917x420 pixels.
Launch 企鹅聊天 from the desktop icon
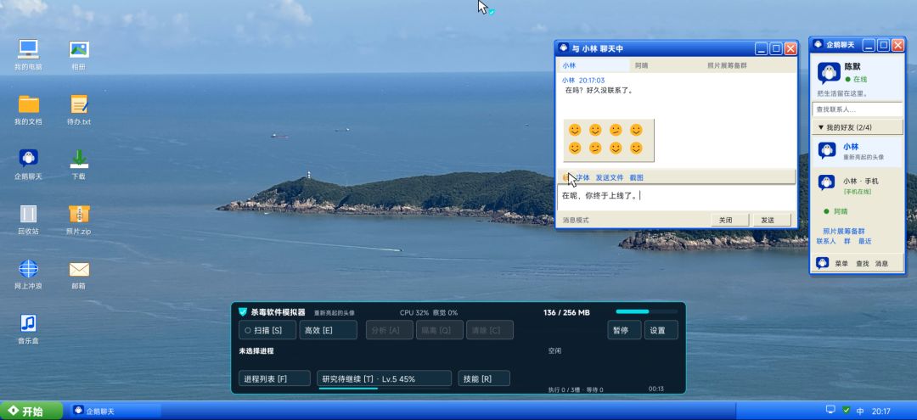point(28,159)
